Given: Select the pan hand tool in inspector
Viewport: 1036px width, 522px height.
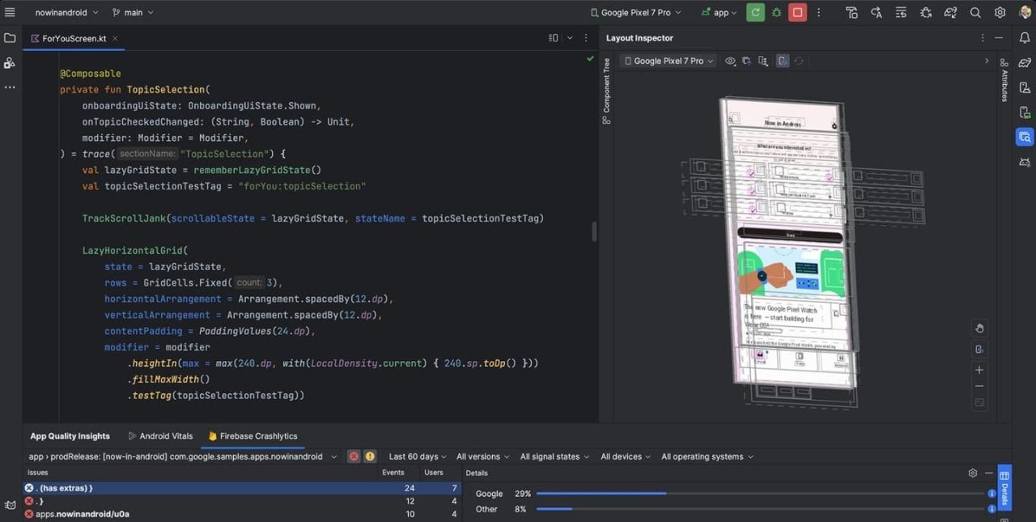Looking at the screenshot, I should click(x=979, y=328).
